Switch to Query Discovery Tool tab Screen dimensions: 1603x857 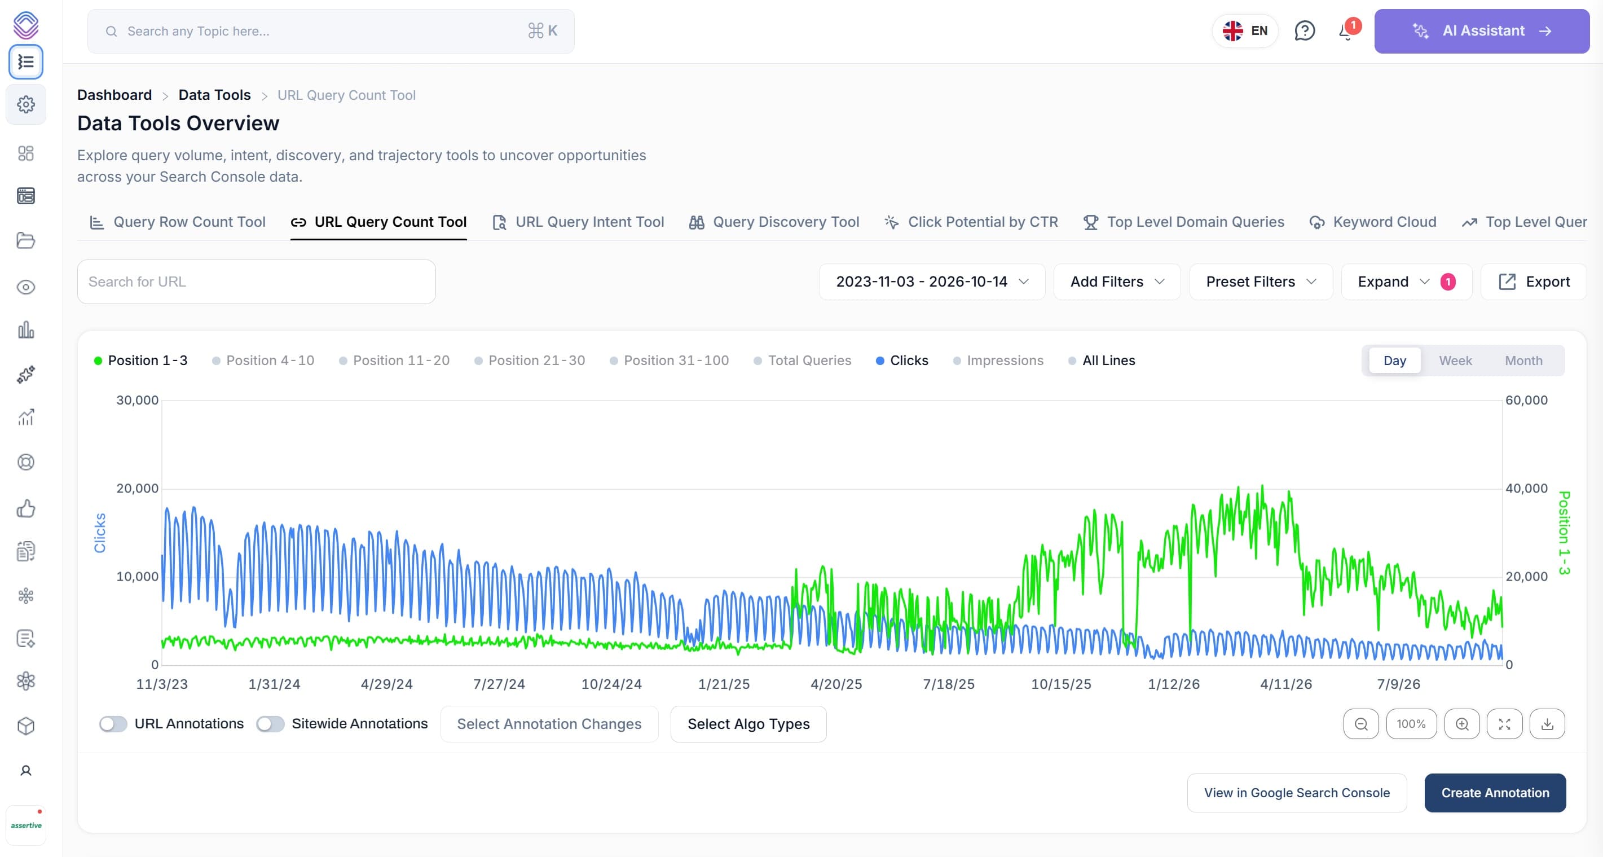point(774,222)
